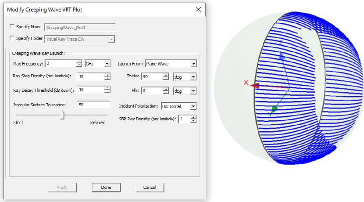Decrease Phi with the down arrow
This screenshot has height=202, width=364.
click(166, 92)
